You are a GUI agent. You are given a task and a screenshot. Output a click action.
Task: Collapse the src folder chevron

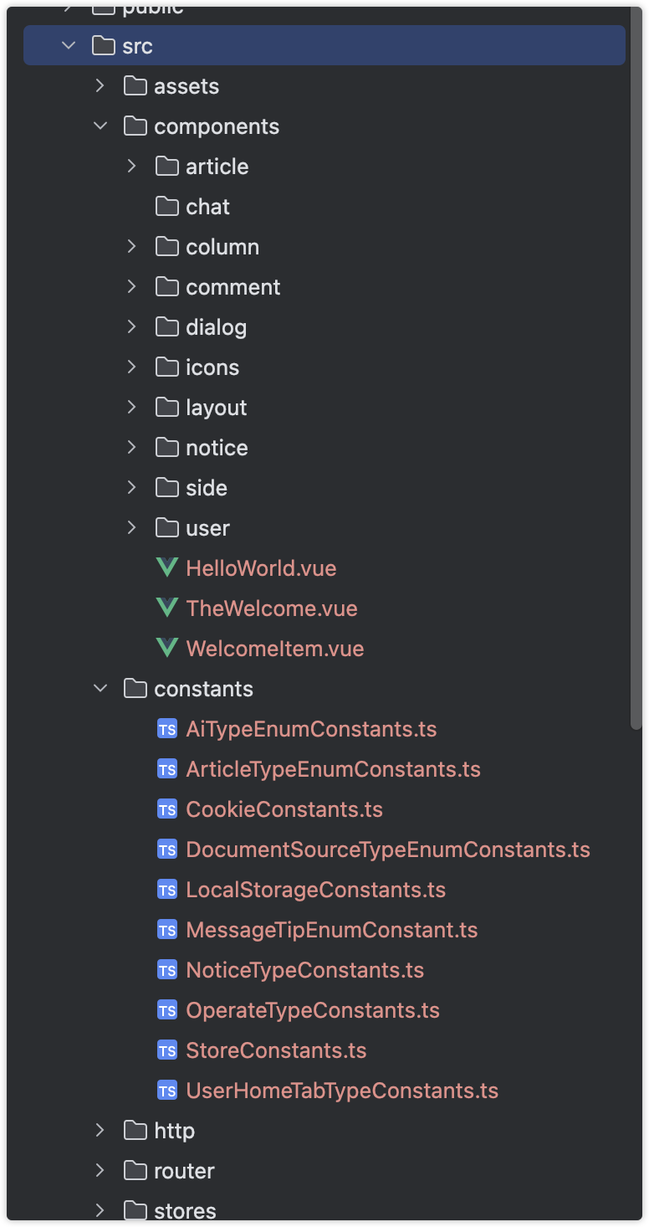(69, 46)
